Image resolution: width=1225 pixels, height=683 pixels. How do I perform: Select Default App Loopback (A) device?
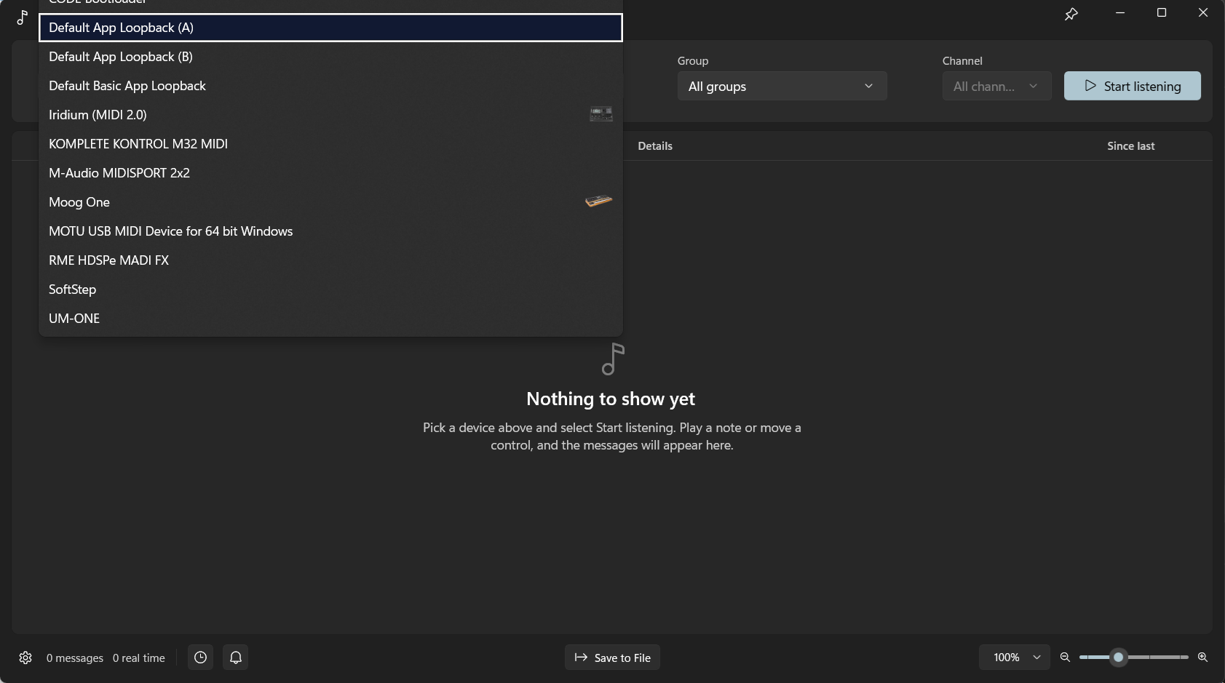click(330, 28)
